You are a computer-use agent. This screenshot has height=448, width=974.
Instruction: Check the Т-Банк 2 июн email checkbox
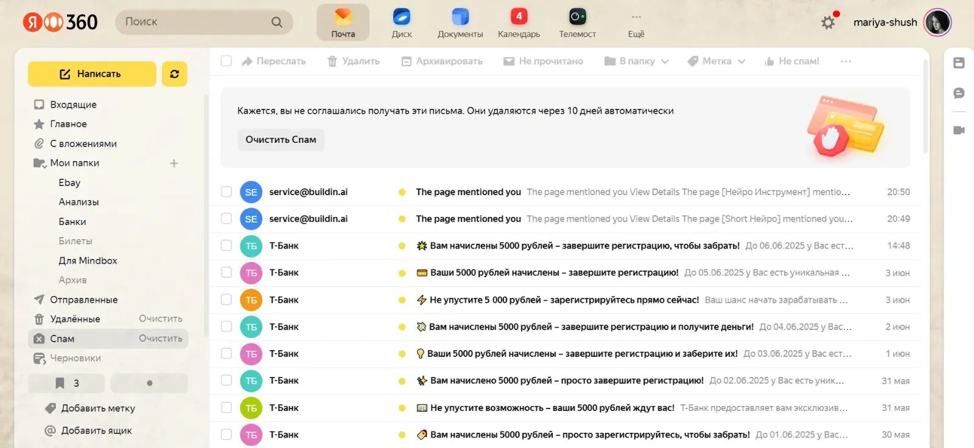pyautogui.click(x=226, y=326)
